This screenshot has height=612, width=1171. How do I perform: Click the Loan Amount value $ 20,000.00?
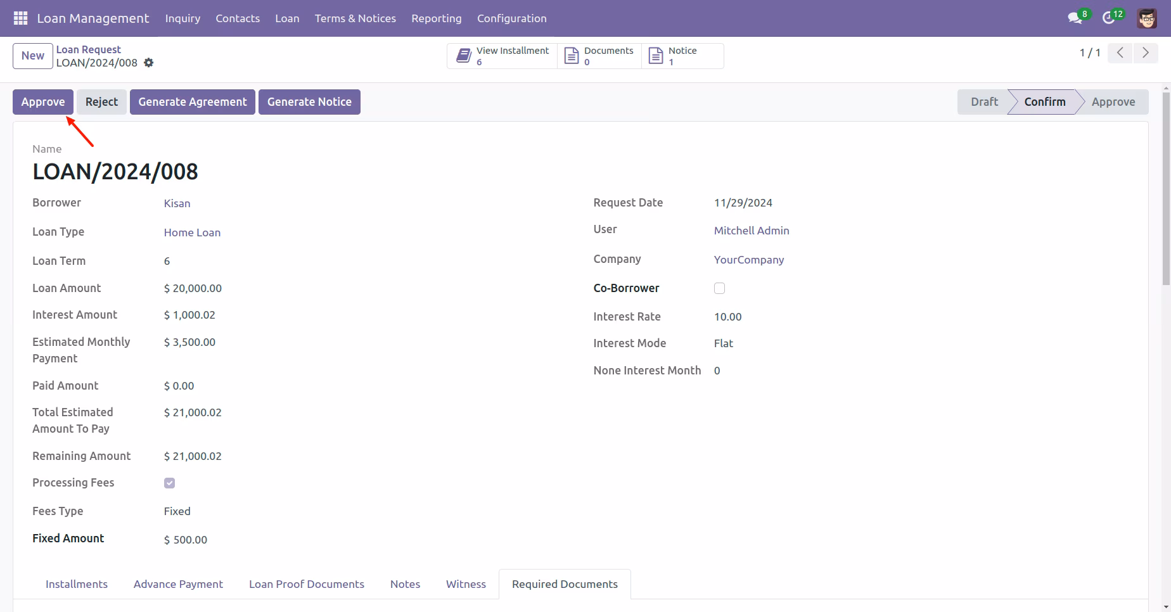click(193, 288)
